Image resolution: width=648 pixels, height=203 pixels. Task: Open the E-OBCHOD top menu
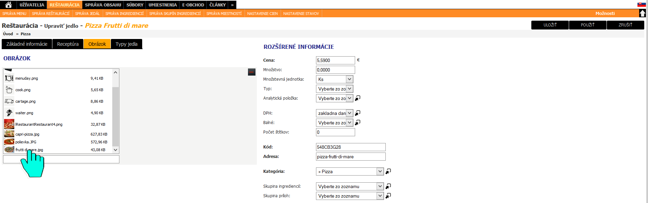(193, 5)
